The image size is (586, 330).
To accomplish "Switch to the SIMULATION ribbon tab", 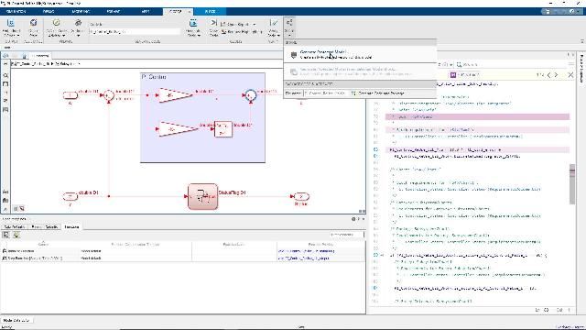I will pyautogui.click(x=16, y=12).
